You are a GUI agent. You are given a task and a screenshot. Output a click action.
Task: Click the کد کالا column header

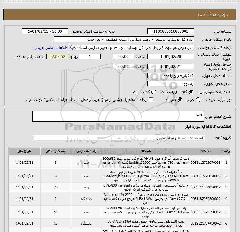pos(206,151)
